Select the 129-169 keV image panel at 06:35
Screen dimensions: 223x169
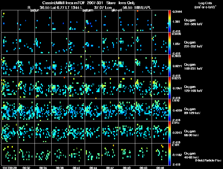click(x=43, y=88)
